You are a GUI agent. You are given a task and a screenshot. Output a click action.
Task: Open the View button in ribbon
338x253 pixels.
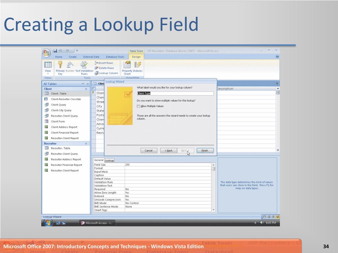(x=48, y=68)
